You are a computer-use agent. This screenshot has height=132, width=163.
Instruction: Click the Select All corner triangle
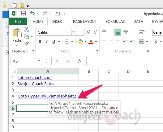pyautogui.click(x=14, y=71)
